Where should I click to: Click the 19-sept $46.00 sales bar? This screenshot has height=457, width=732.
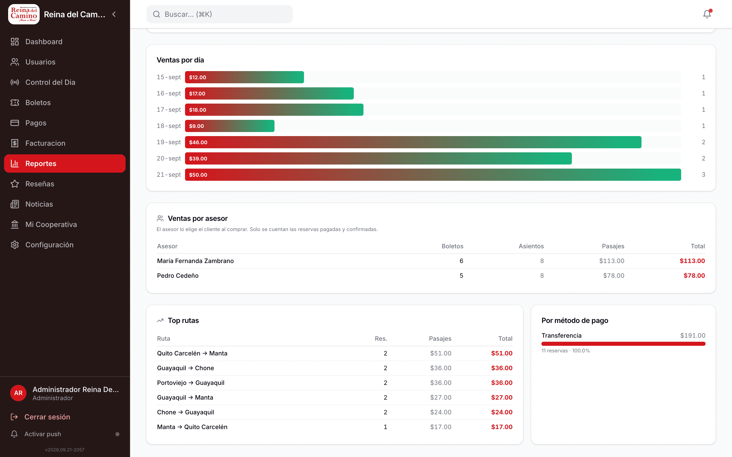[x=413, y=142]
